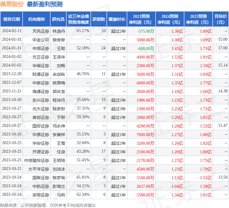229x208 pixels.
Task: Click target price 15.14
Action: [x=223, y=65]
